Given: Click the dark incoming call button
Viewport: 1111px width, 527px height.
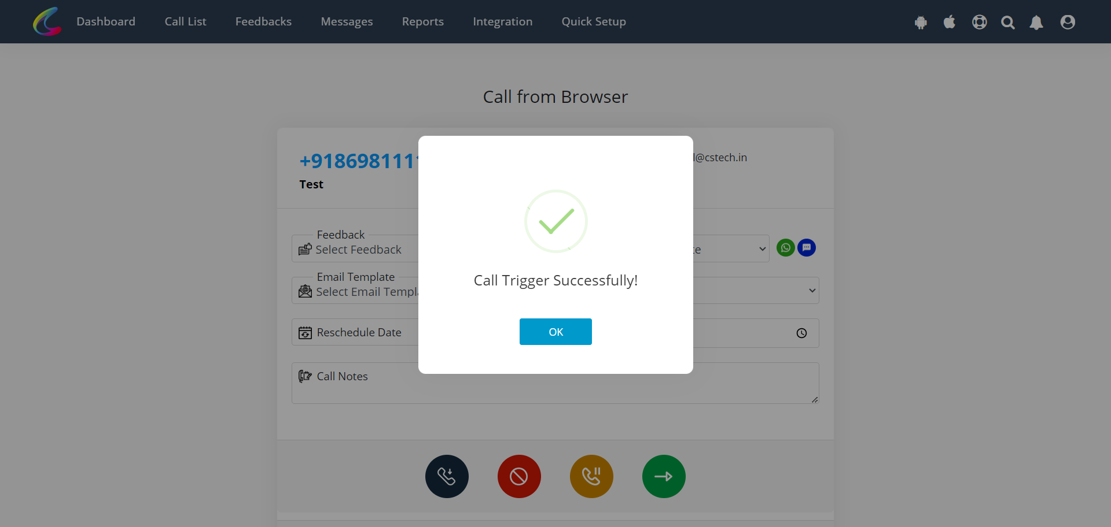Looking at the screenshot, I should pyautogui.click(x=447, y=476).
